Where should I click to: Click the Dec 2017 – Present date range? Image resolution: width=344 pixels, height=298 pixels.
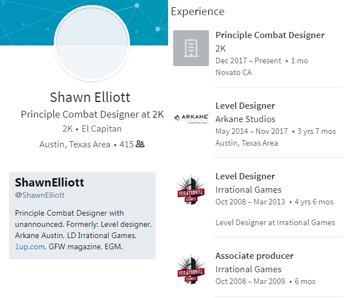[x=248, y=60]
